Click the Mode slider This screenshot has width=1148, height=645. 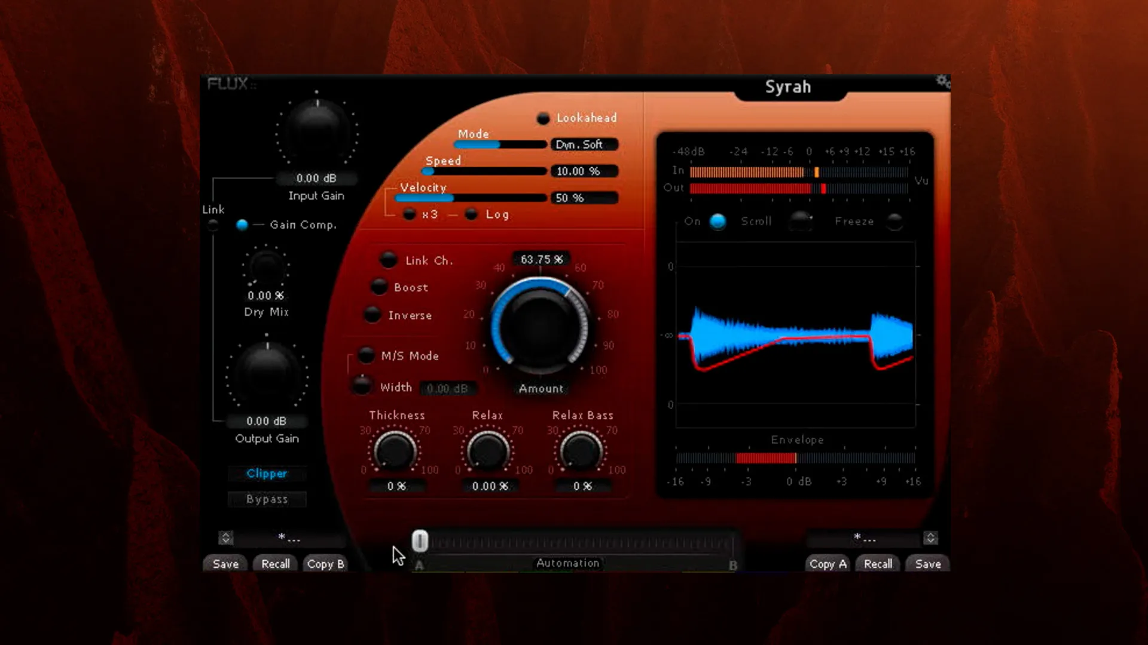point(500,145)
